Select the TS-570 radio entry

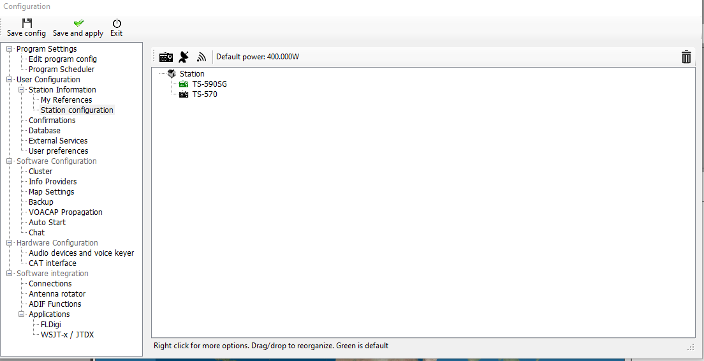point(205,94)
